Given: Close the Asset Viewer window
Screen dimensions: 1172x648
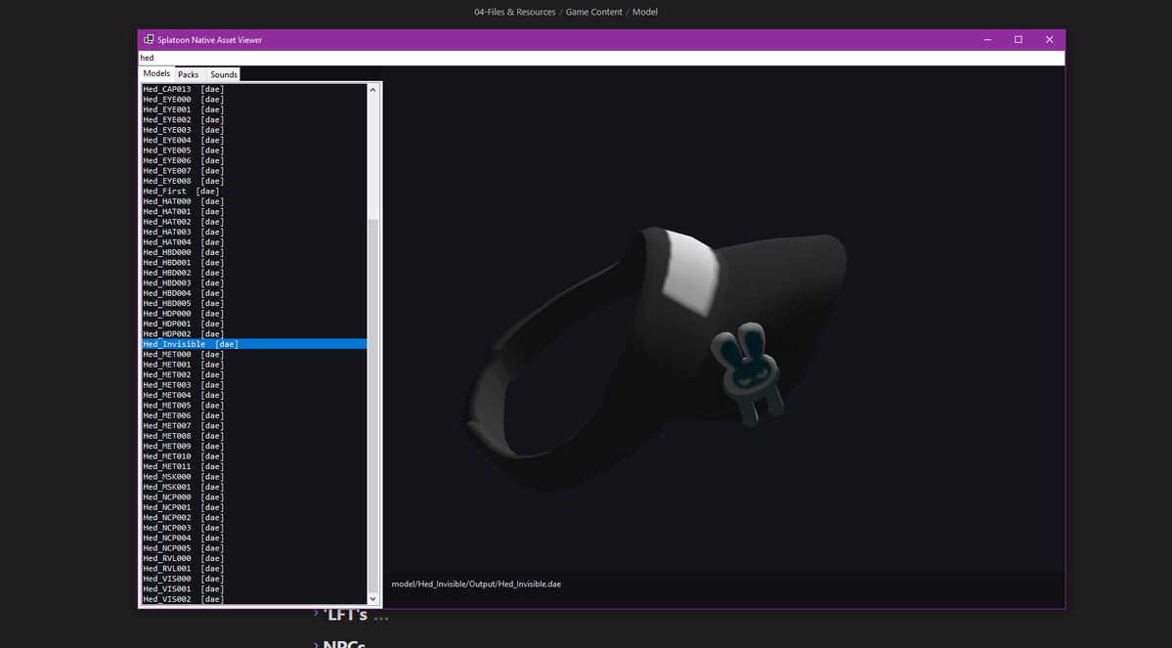Looking at the screenshot, I should (x=1050, y=40).
